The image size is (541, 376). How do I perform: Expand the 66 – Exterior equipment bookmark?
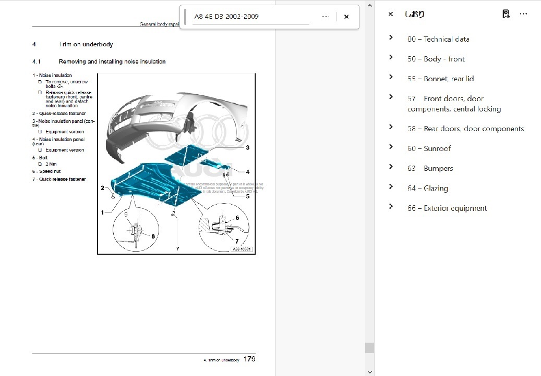[391, 206]
